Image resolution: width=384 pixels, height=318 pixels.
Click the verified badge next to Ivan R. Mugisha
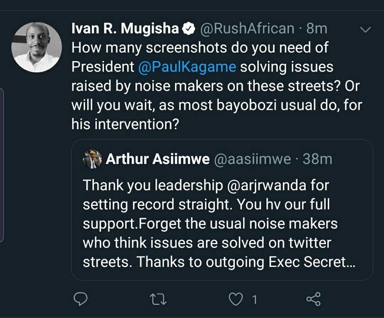coord(188,29)
